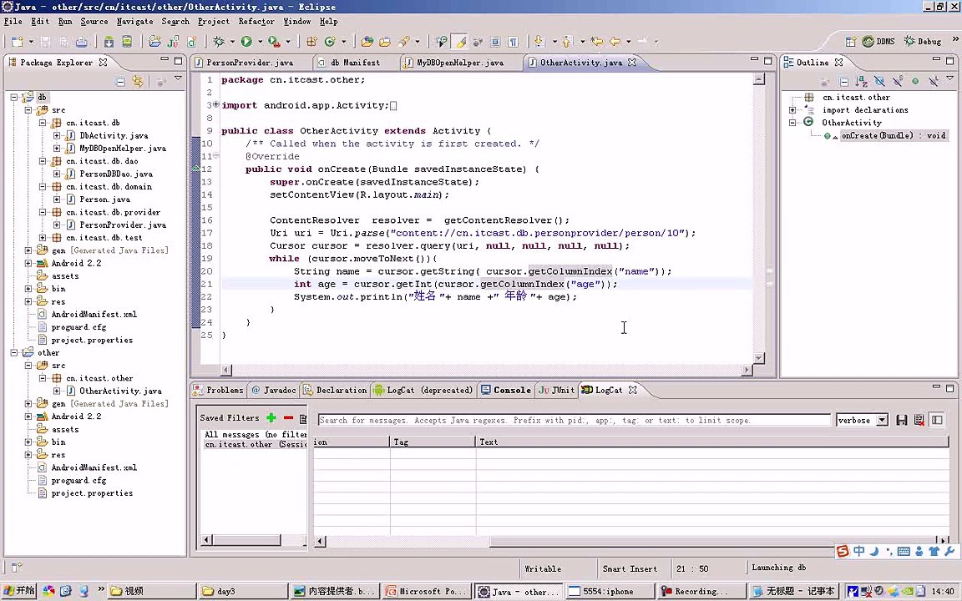
Task: Click the LogCat message search field
Action: coord(574,420)
